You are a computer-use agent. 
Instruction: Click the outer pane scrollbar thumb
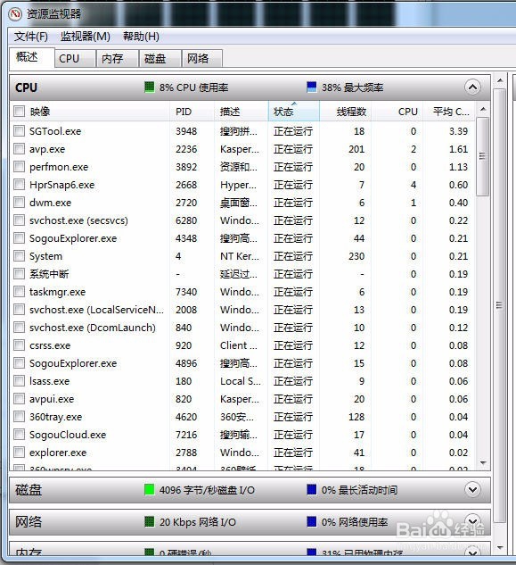coord(500,305)
